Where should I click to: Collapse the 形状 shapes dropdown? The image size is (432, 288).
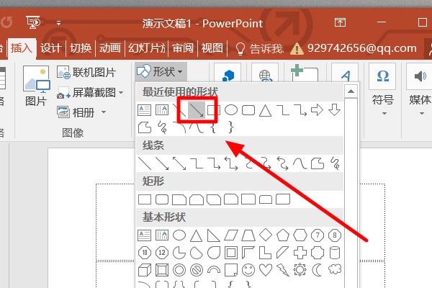161,71
